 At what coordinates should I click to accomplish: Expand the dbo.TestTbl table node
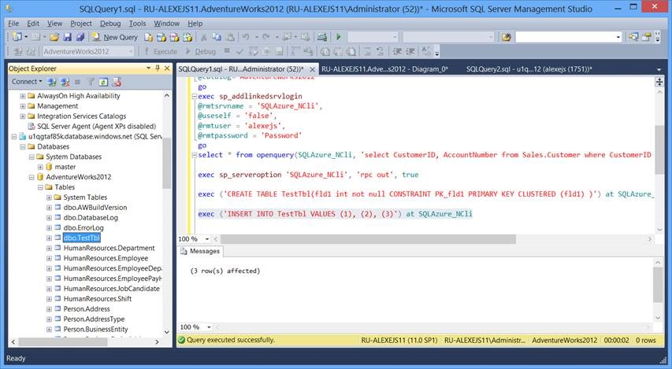click(x=50, y=238)
